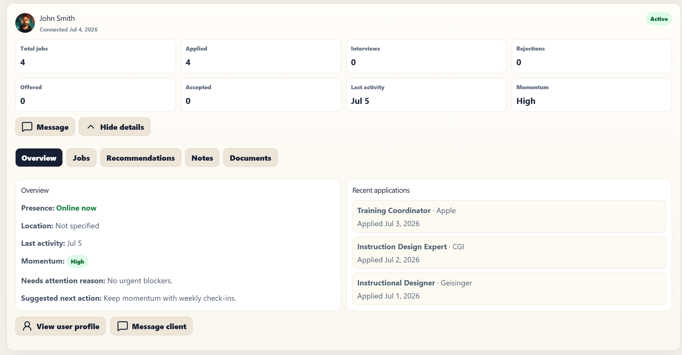Open the Documents tab

tap(250, 158)
